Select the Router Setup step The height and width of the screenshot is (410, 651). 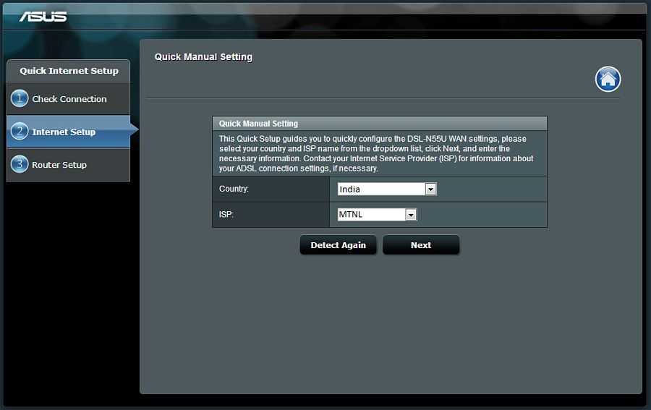click(x=69, y=165)
